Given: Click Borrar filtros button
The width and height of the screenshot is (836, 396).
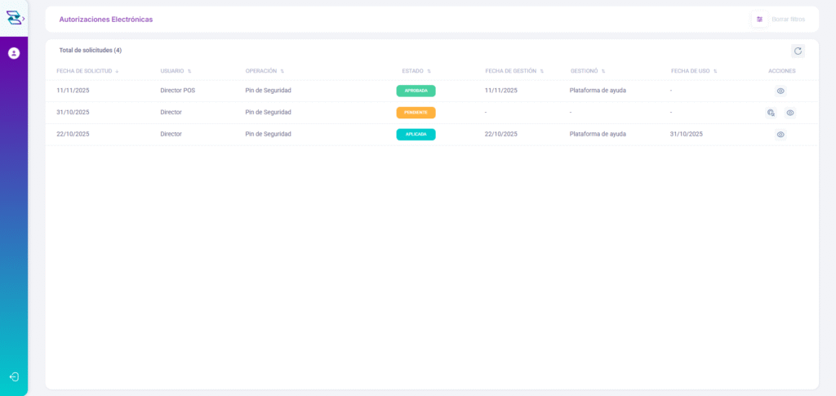Looking at the screenshot, I should pos(788,19).
